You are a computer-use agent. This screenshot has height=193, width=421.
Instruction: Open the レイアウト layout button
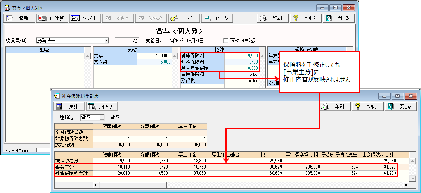click(102, 107)
